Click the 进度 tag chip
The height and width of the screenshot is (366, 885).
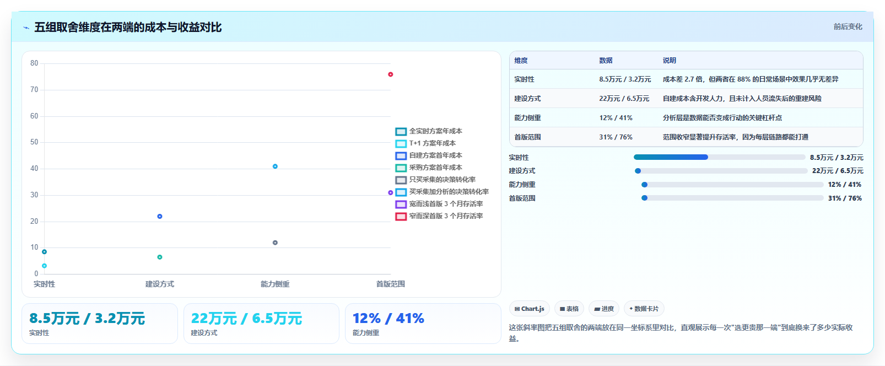tap(604, 309)
